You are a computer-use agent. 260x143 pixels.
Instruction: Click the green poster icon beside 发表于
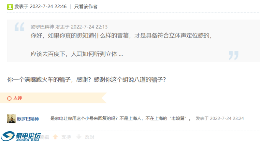[x=10, y=7]
